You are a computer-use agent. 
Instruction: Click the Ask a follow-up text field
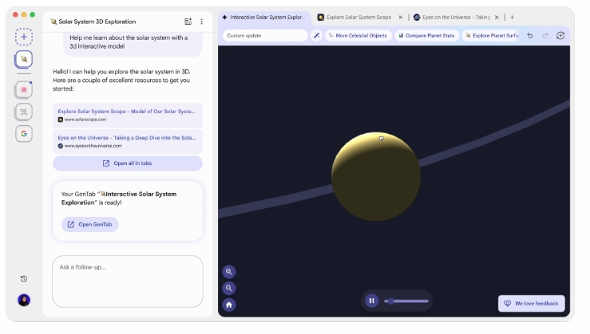[128, 281]
